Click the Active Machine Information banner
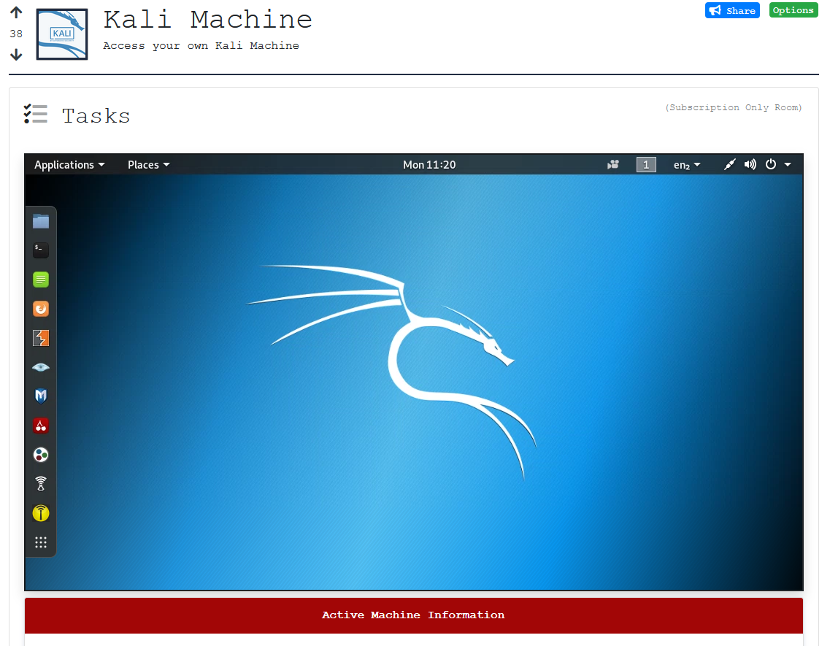Image resolution: width=830 pixels, height=646 pixels. coord(413,615)
